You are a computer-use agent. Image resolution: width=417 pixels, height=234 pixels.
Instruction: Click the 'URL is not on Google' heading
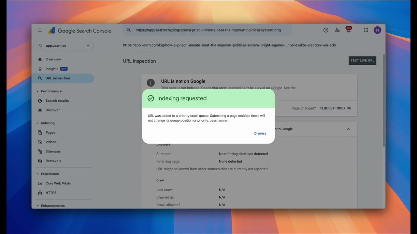(183, 81)
